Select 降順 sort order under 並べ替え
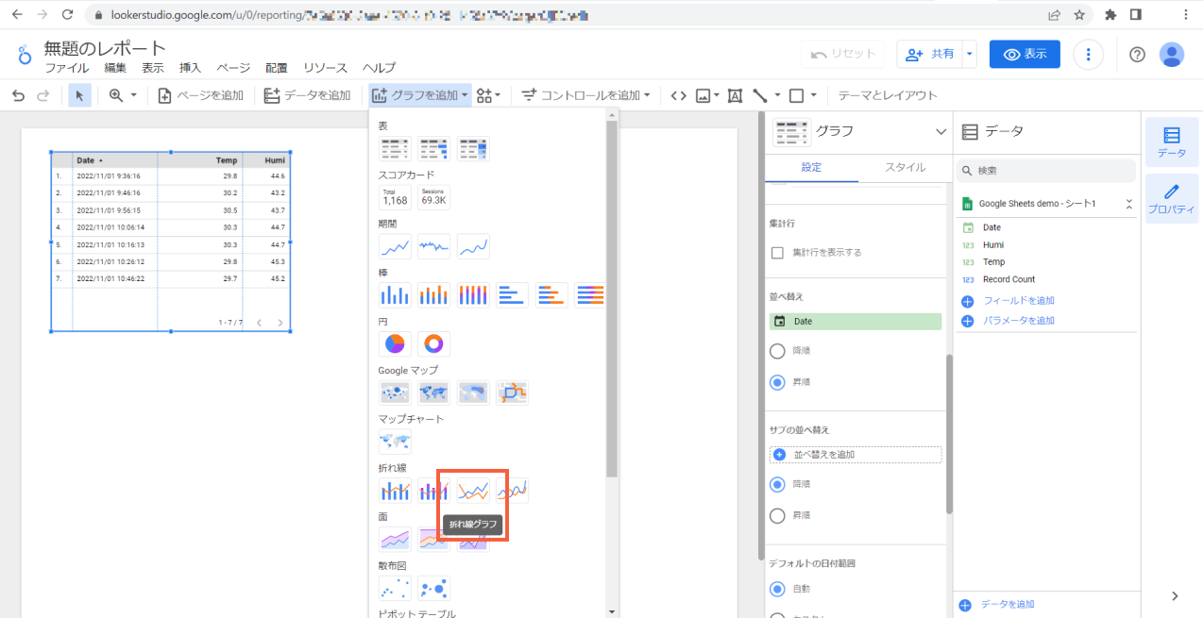 [x=778, y=350]
